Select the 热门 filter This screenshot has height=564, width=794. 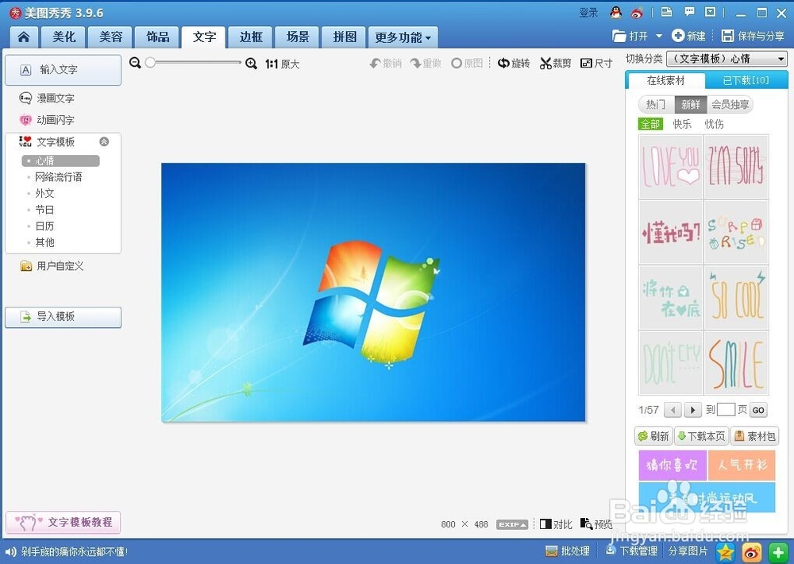(657, 104)
